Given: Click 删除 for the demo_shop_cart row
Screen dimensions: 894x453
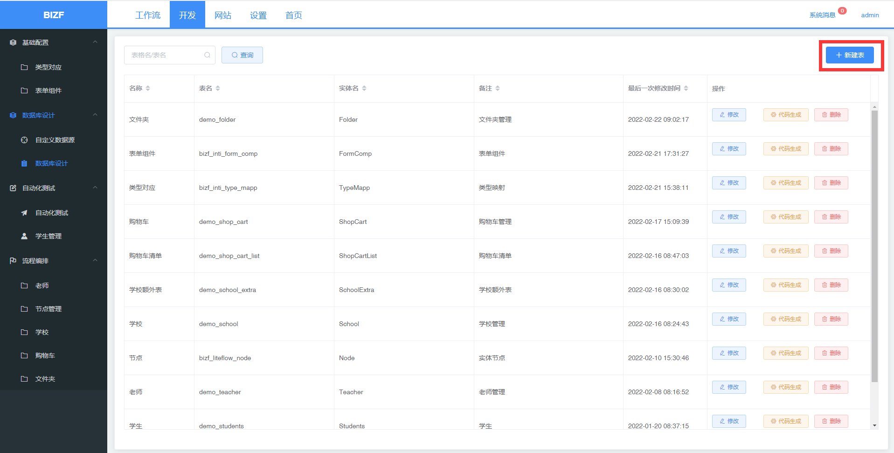Looking at the screenshot, I should 831,217.
